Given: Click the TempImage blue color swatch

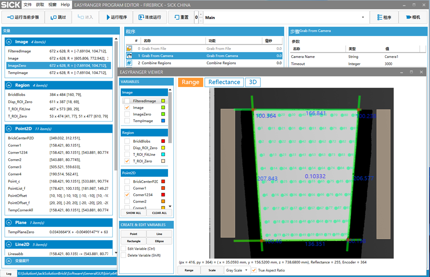Looking at the screenshot, I should [163, 120].
